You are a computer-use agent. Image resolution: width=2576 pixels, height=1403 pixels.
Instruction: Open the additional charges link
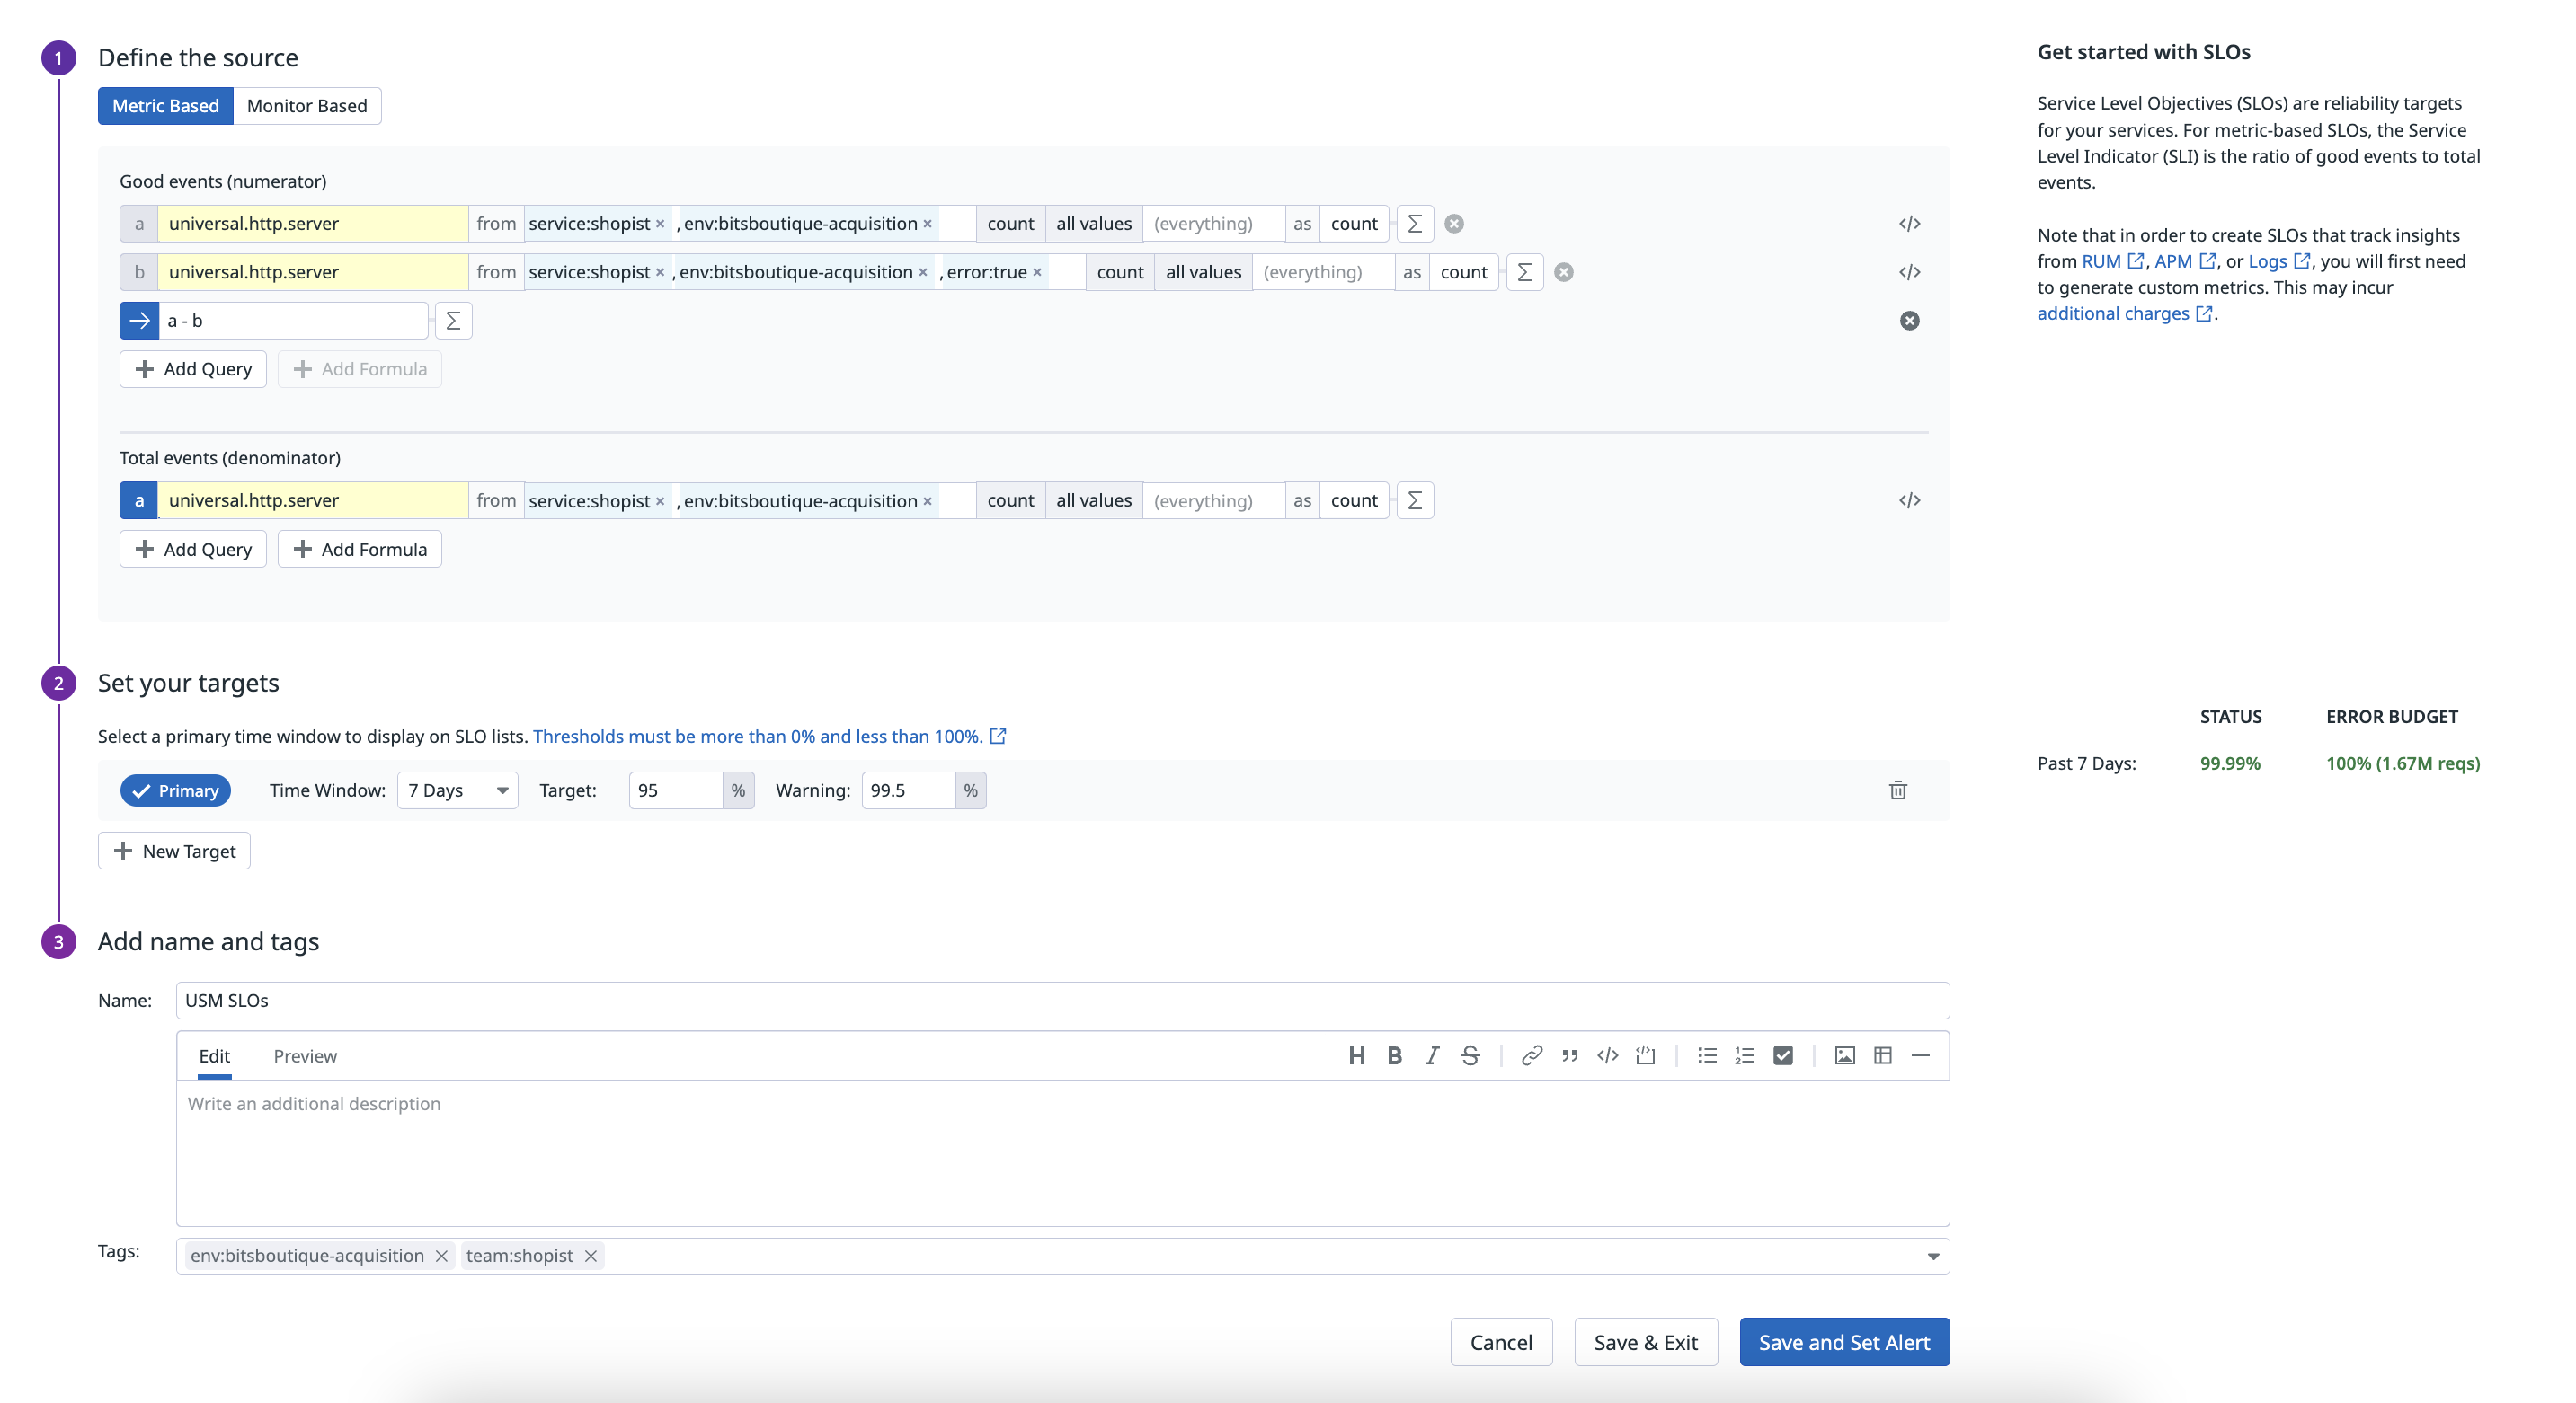2113,313
